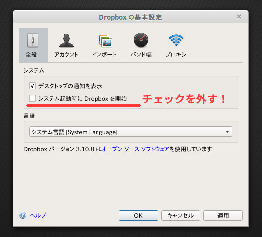Select the 全般 light switch icon

(33, 40)
